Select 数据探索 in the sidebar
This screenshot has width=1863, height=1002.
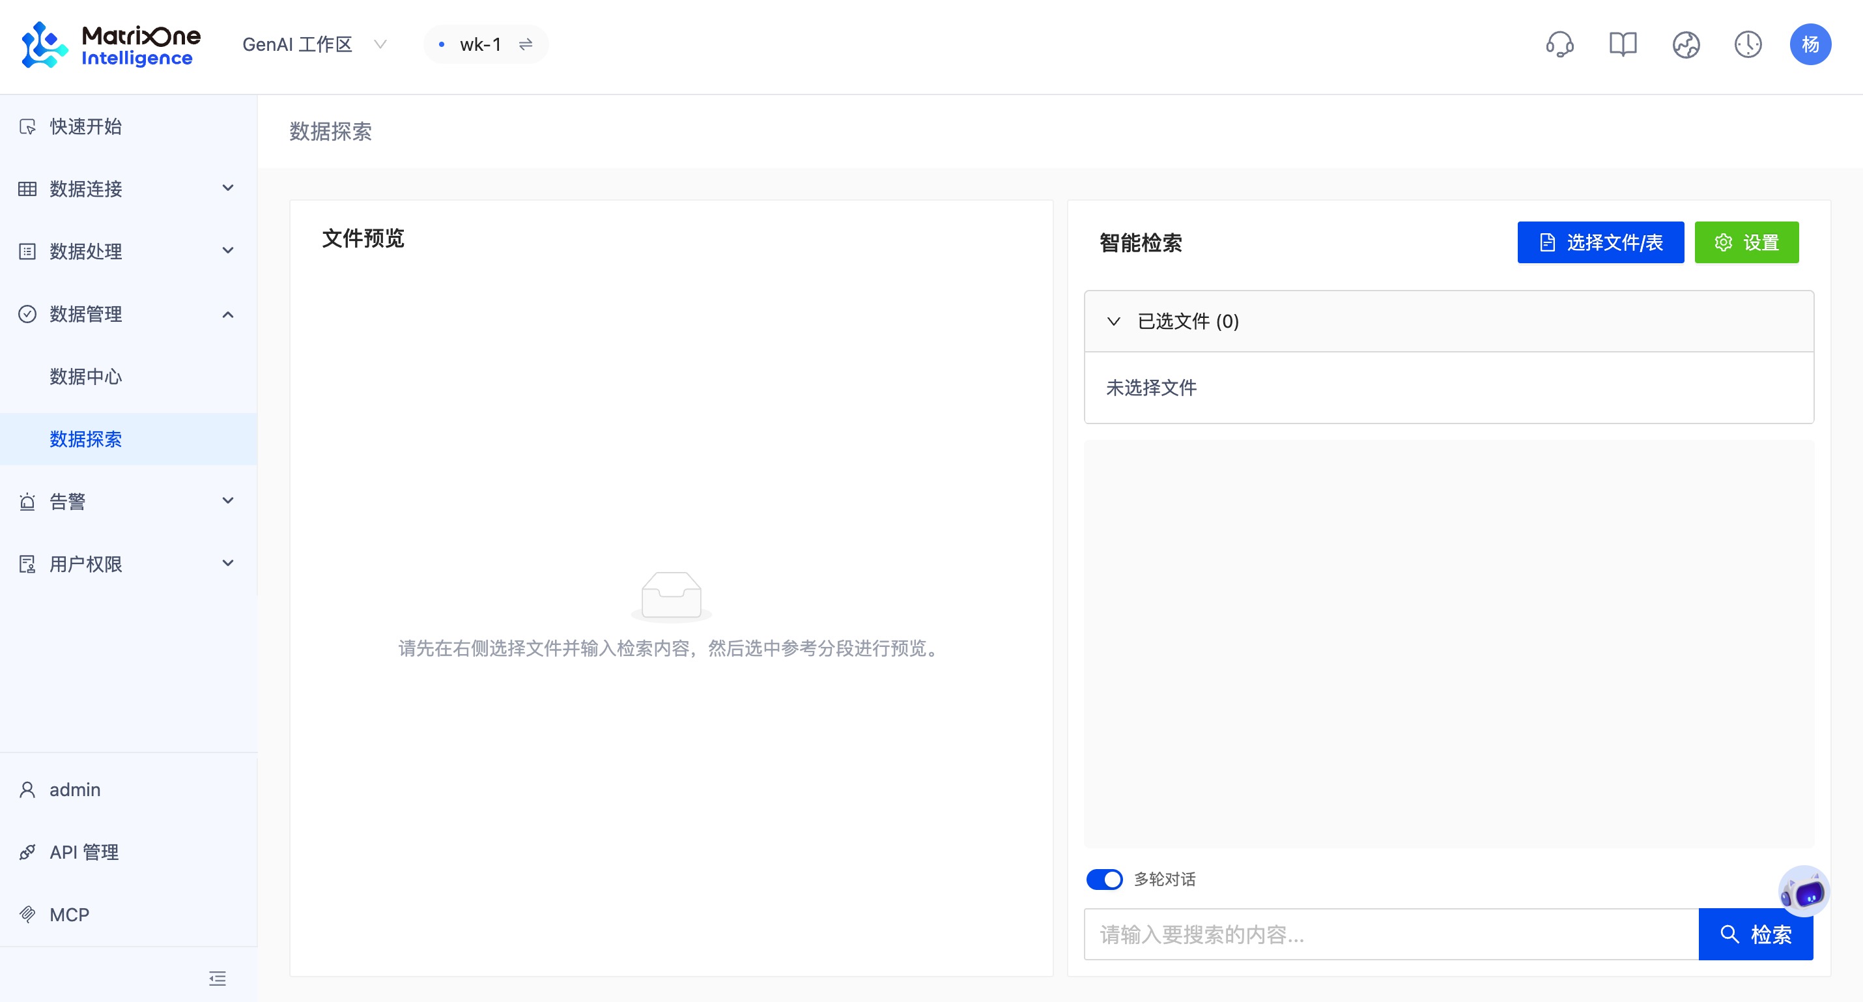(85, 439)
